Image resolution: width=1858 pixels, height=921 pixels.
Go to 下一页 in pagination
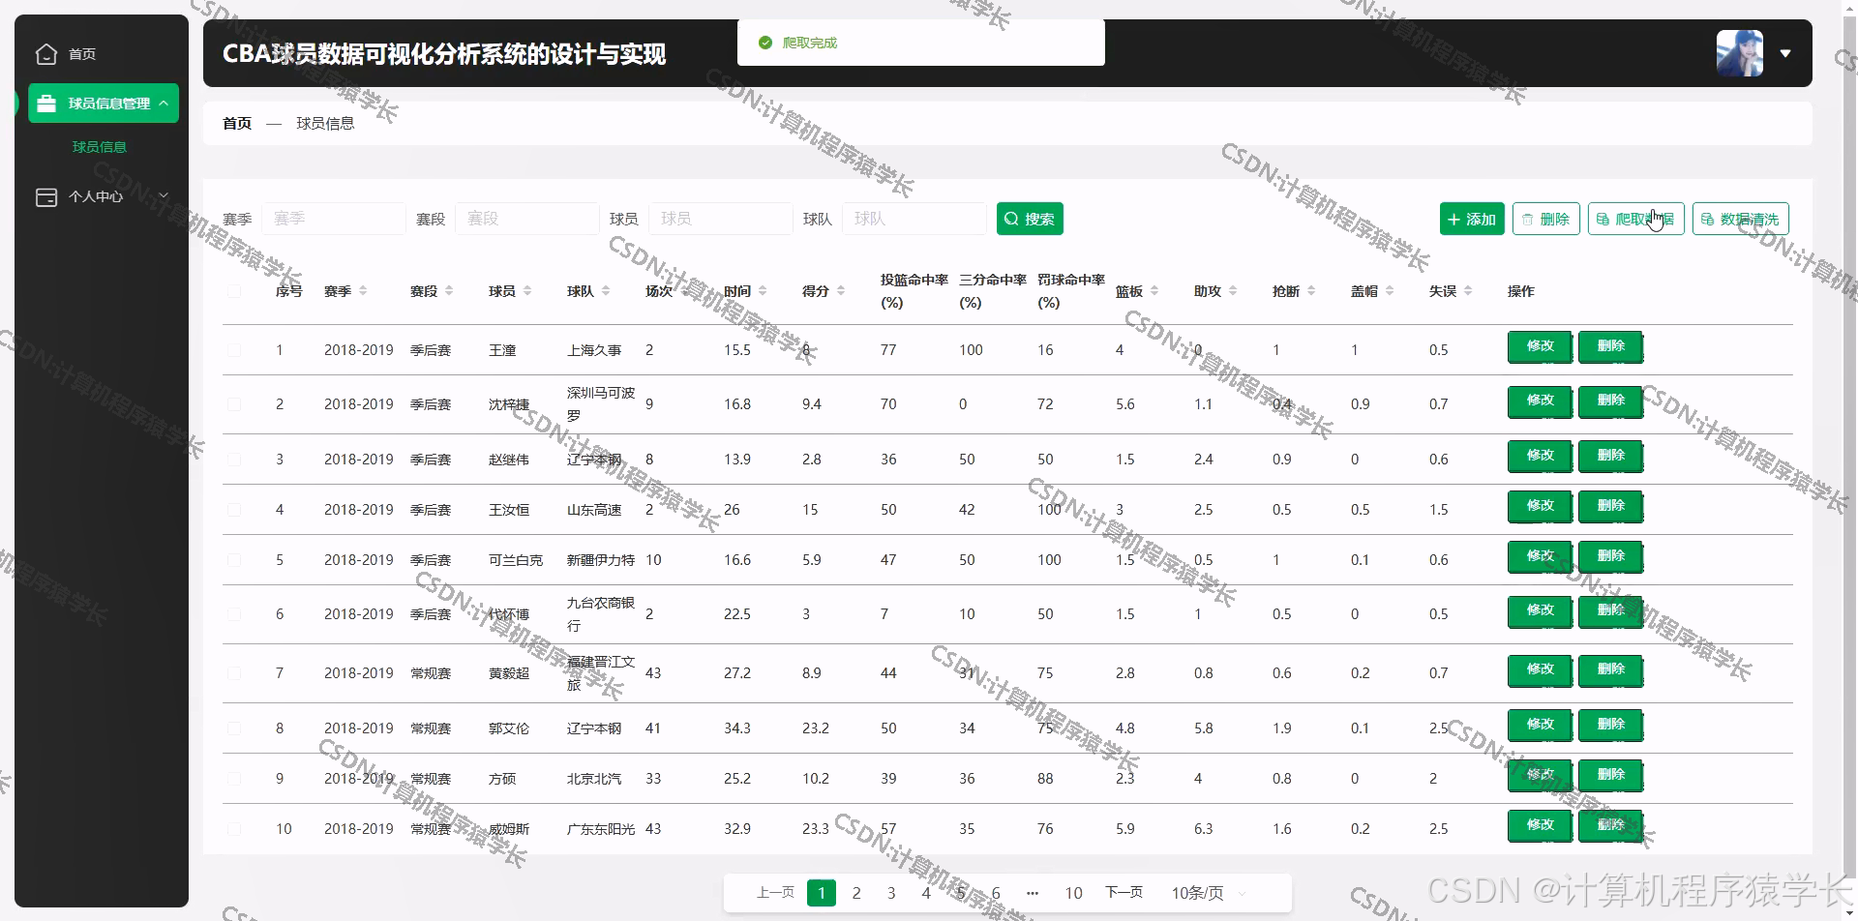(1124, 892)
